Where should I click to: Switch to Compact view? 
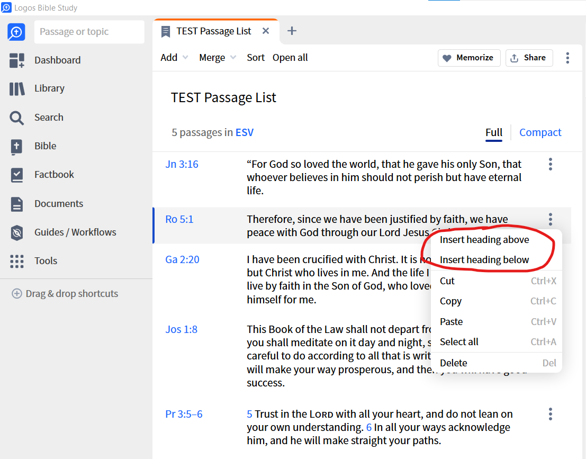540,132
